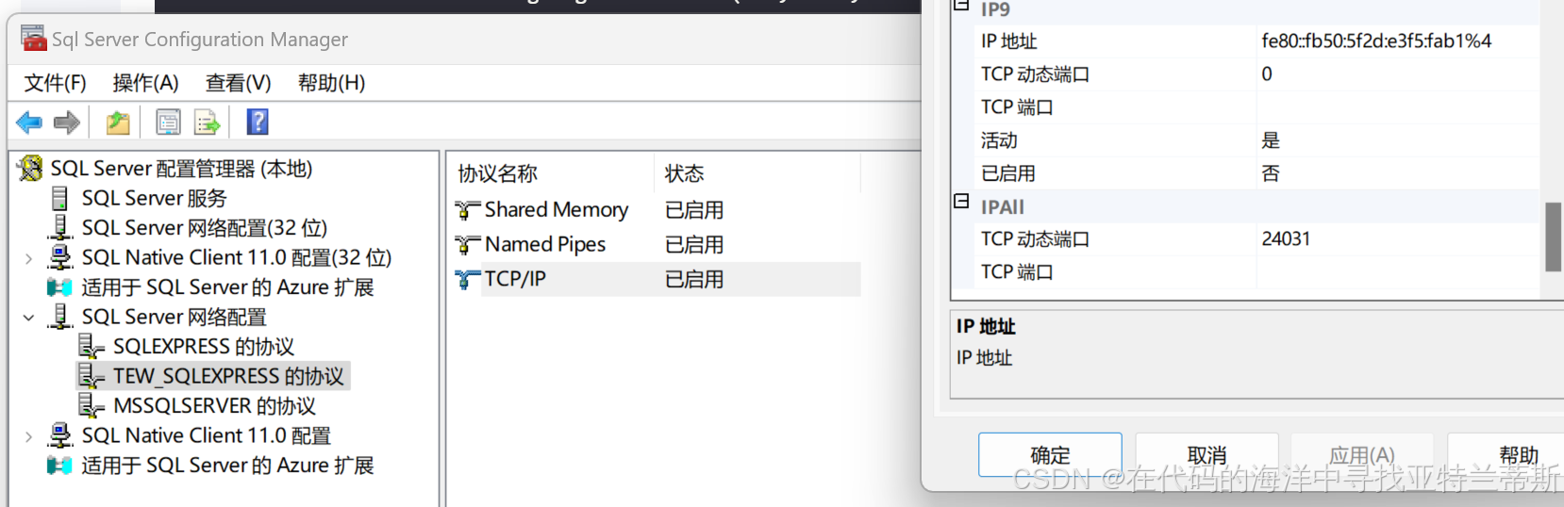
Task: Click the TCP/IP status 已启用 cell
Action: pos(694,279)
